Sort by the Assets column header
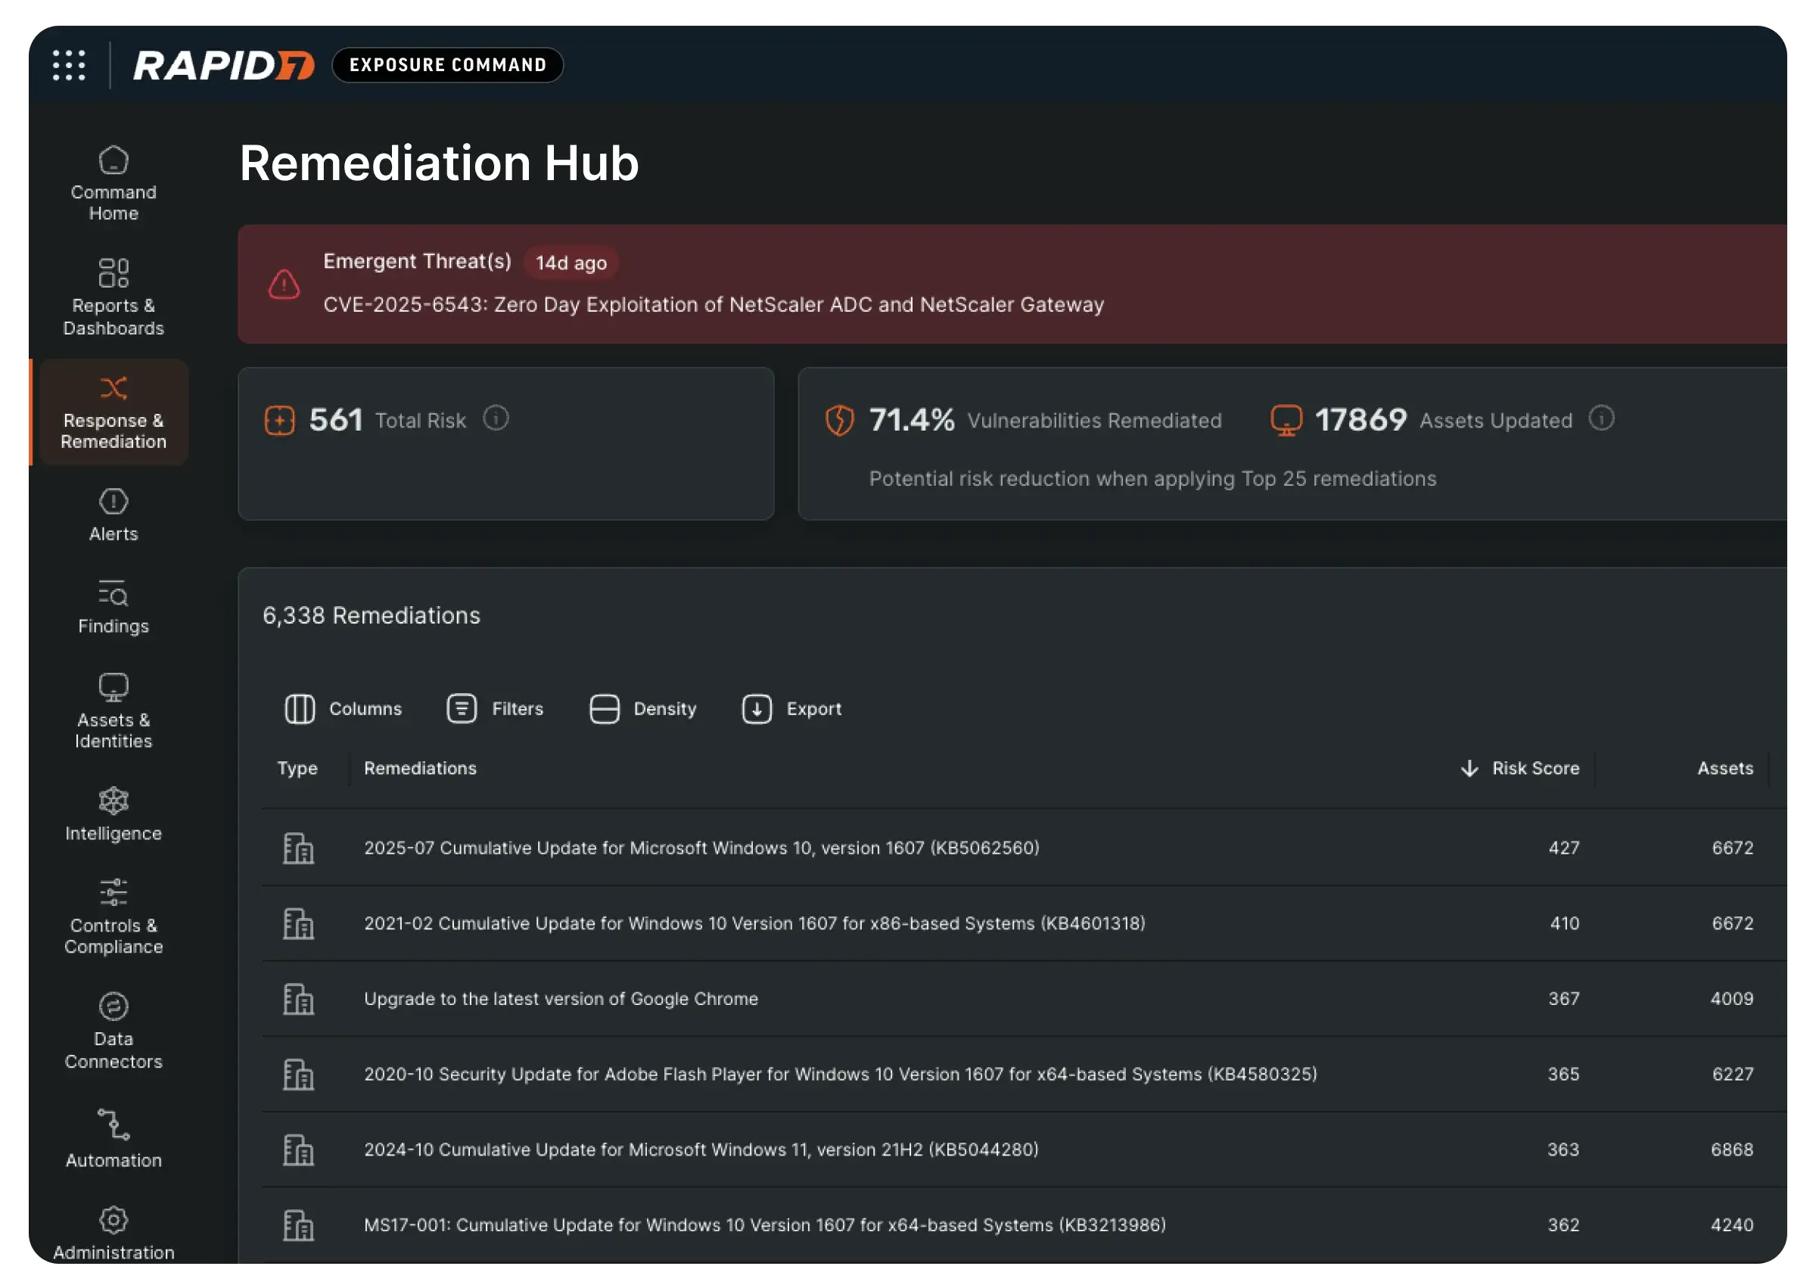The height and width of the screenshot is (1288, 1816). (1724, 769)
